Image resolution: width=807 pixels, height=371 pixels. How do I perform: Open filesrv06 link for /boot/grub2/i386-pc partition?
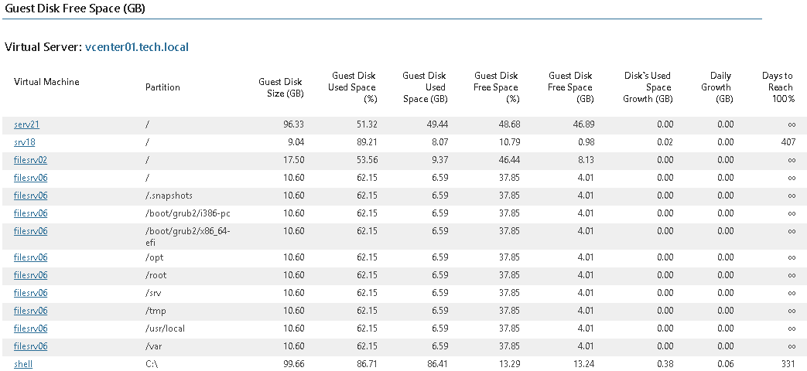30,213
